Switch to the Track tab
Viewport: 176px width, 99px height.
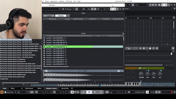coord(4,88)
